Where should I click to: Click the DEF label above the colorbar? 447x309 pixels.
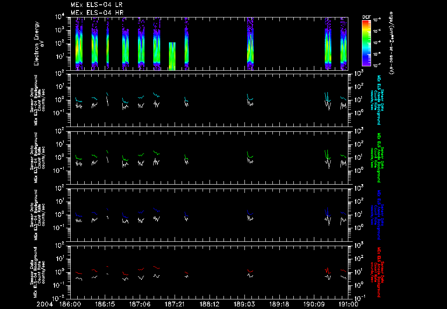367,17
